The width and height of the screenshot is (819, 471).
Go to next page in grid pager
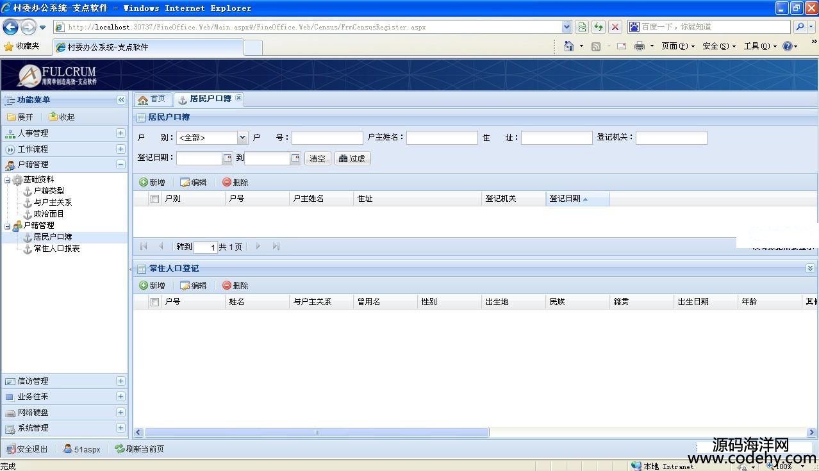pos(258,246)
